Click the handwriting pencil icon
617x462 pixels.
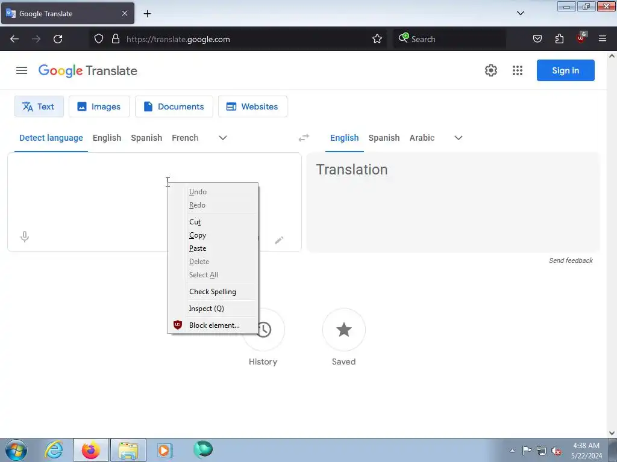[x=279, y=240]
